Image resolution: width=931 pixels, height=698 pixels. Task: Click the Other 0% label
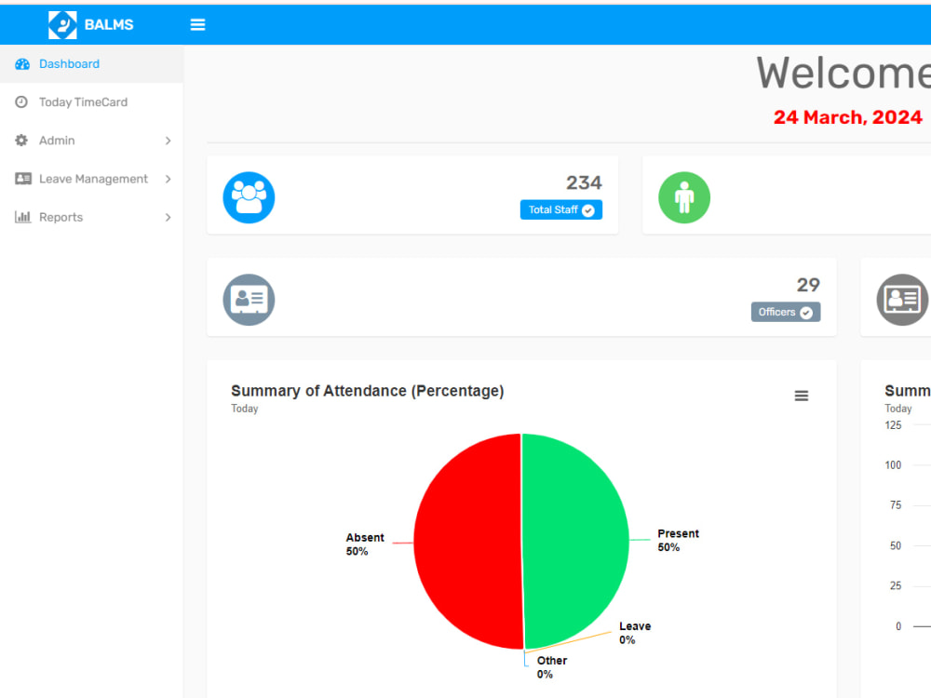pyautogui.click(x=551, y=667)
